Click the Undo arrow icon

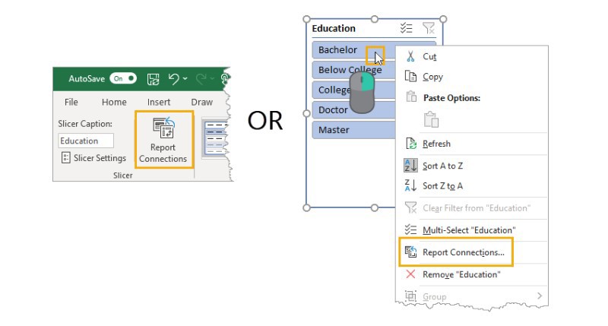(x=173, y=79)
